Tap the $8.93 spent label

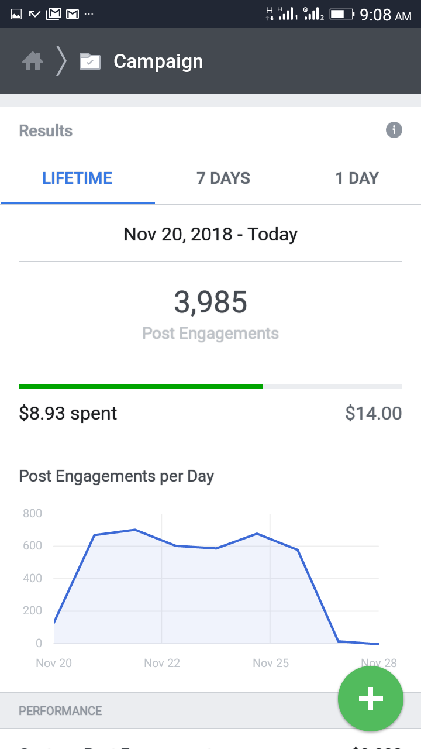[68, 413]
